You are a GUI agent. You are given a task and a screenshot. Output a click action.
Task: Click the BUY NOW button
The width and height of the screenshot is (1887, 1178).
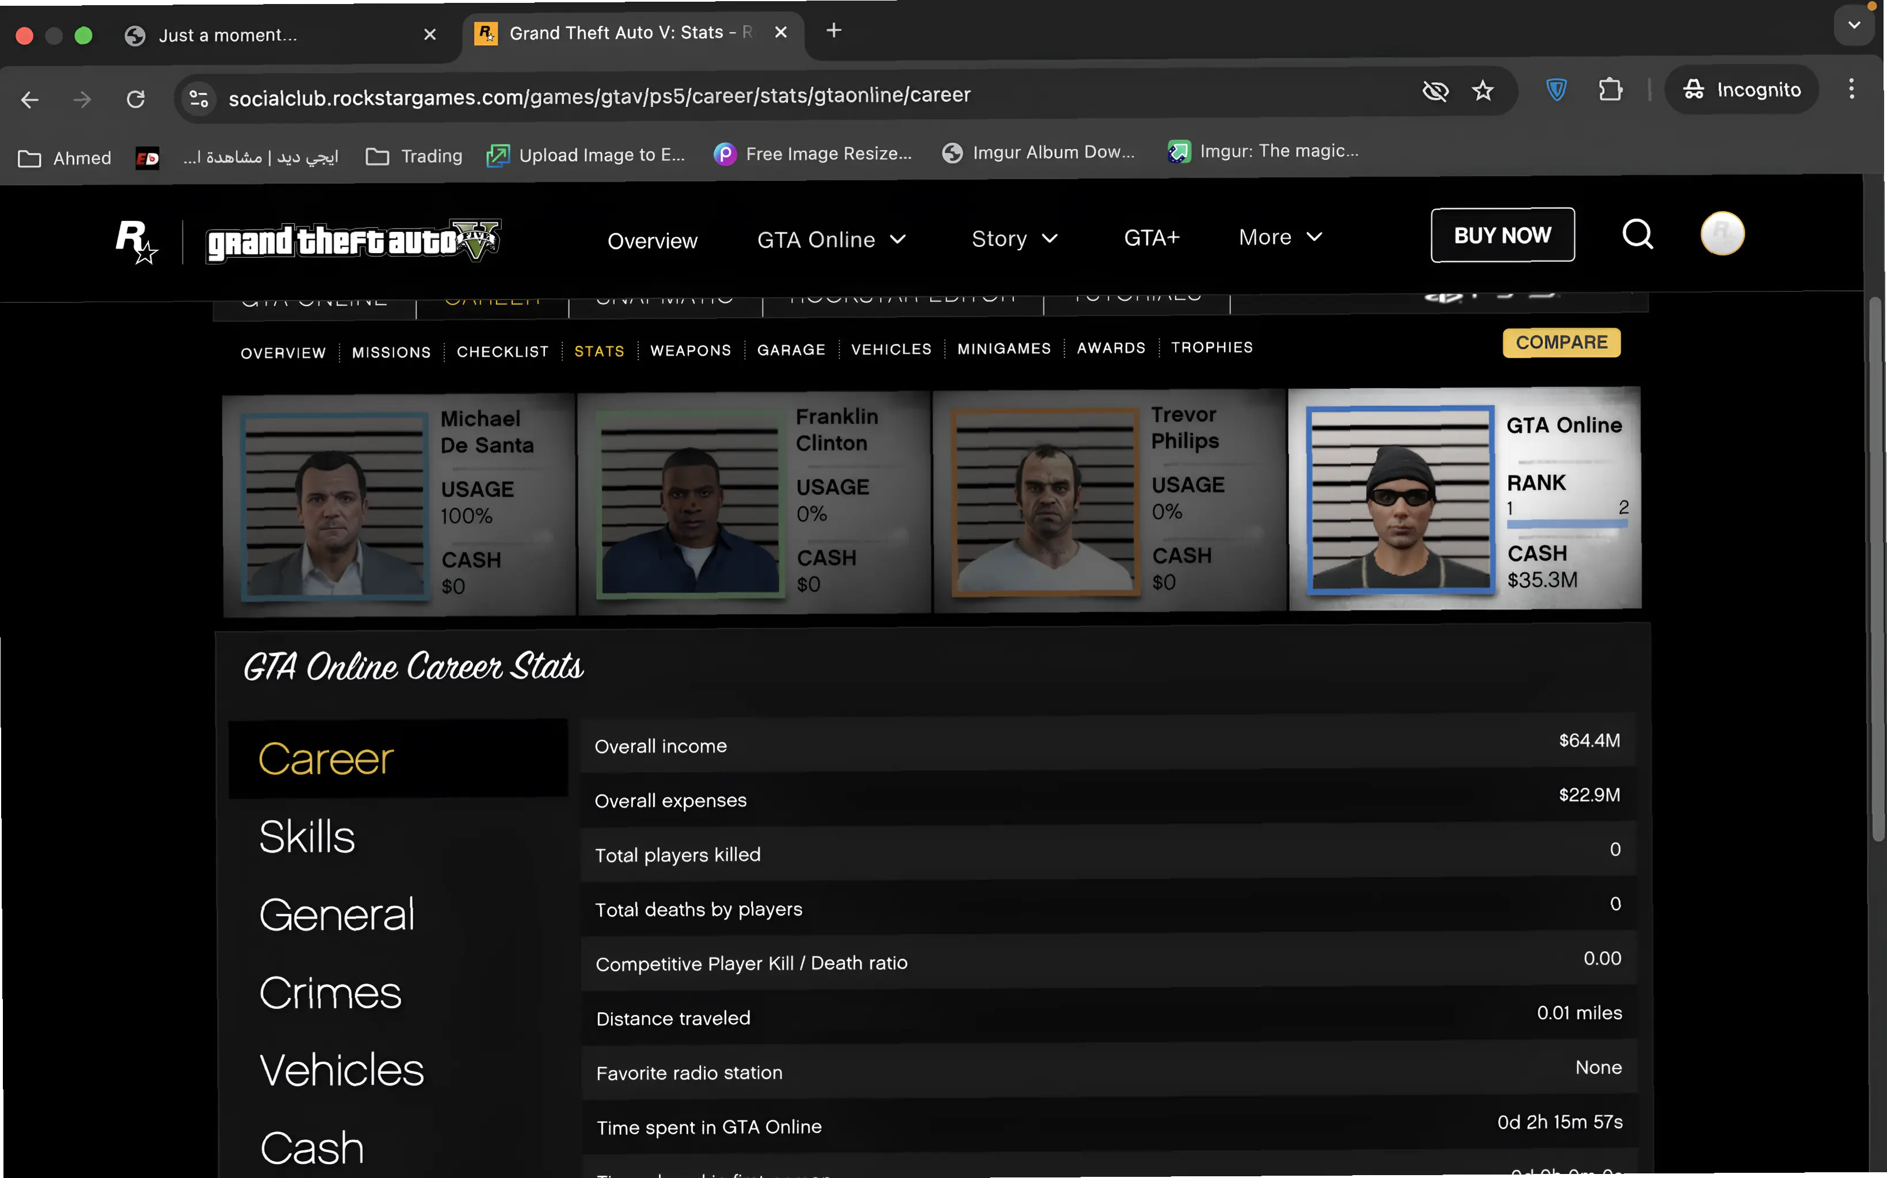coord(1501,235)
